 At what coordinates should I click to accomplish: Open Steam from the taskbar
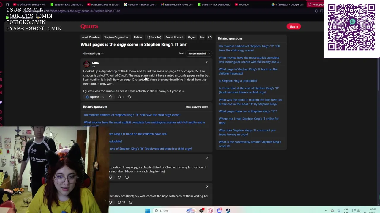click(x=228, y=211)
